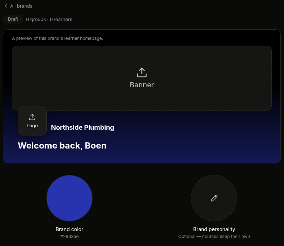
Task: Open the Brand personality circle
Action: click(214, 198)
